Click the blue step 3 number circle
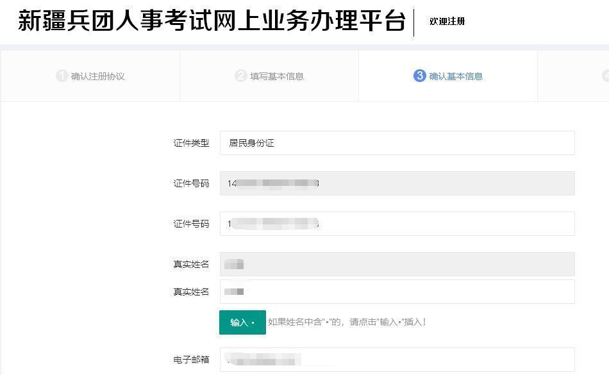 click(419, 76)
